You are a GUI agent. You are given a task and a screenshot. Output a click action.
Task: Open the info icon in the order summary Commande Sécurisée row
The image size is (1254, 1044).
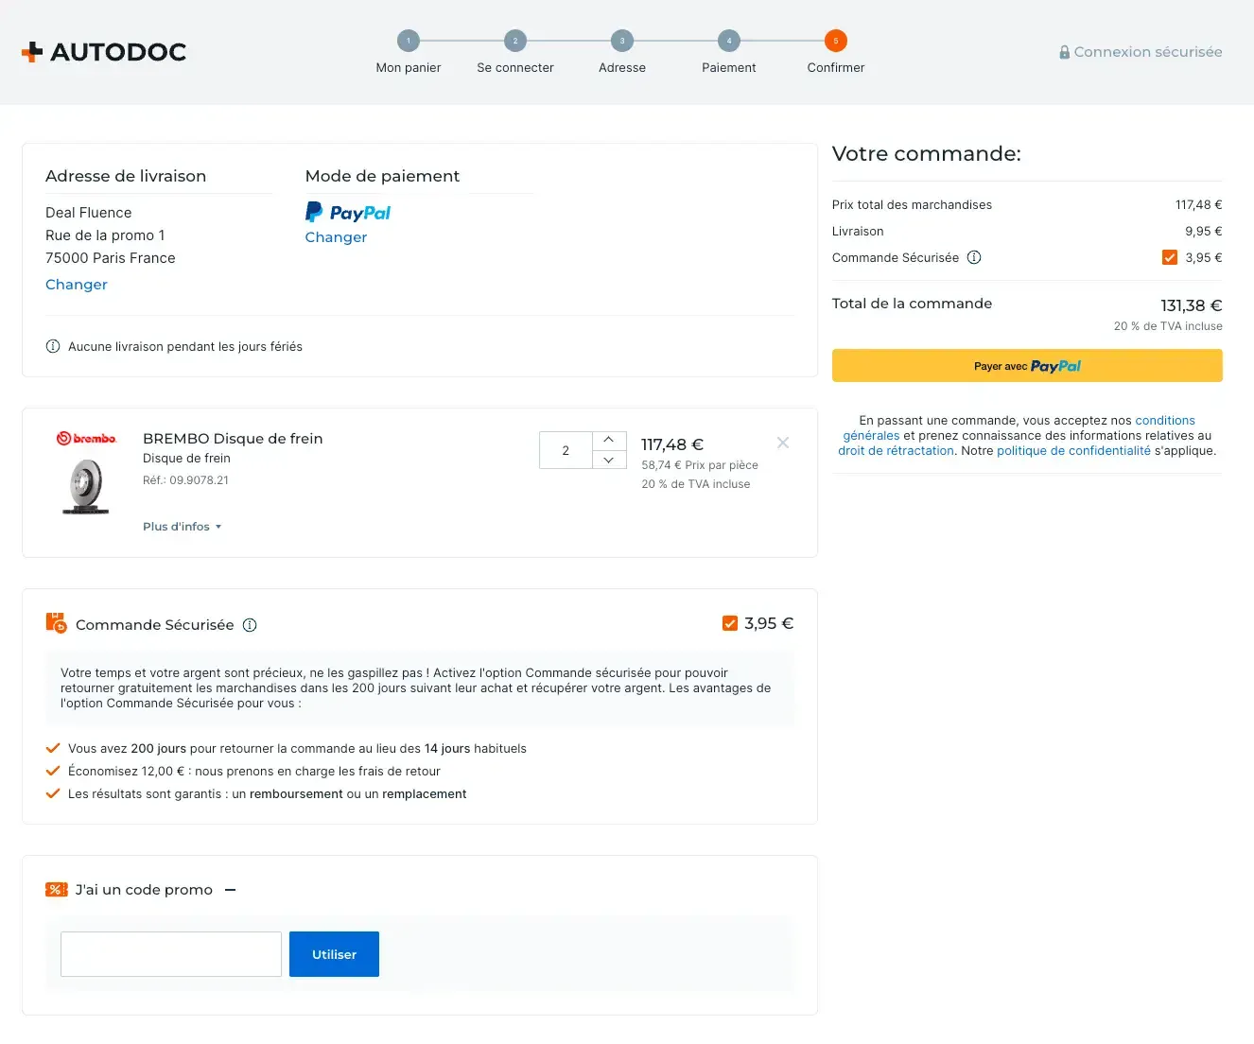click(x=974, y=257)
